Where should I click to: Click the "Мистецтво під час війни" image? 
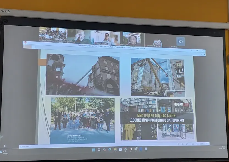click(x=157, y=119)
